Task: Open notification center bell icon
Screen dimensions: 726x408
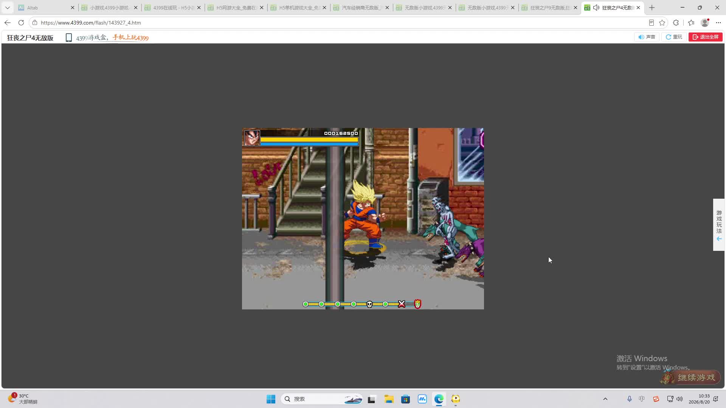Action: click(716, 399)
